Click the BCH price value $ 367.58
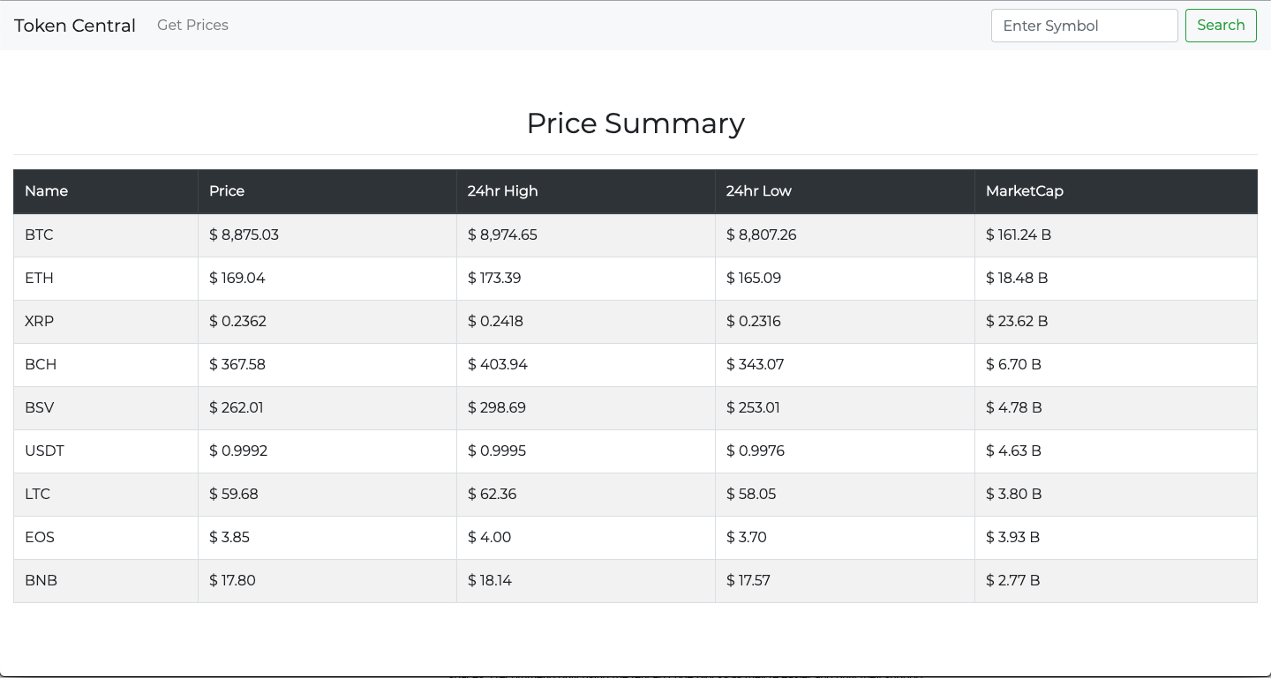This screenshot has height=678, width=1271. 237,365
